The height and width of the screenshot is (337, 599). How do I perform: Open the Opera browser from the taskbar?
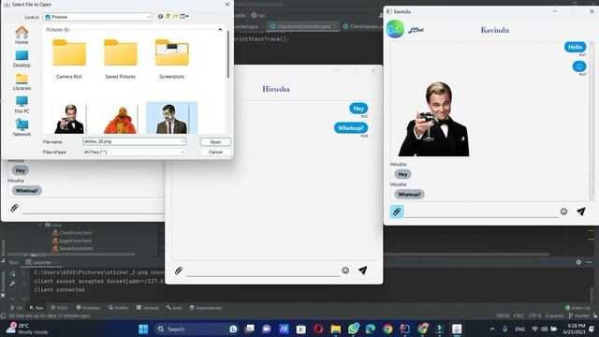[x=318, y=329]
